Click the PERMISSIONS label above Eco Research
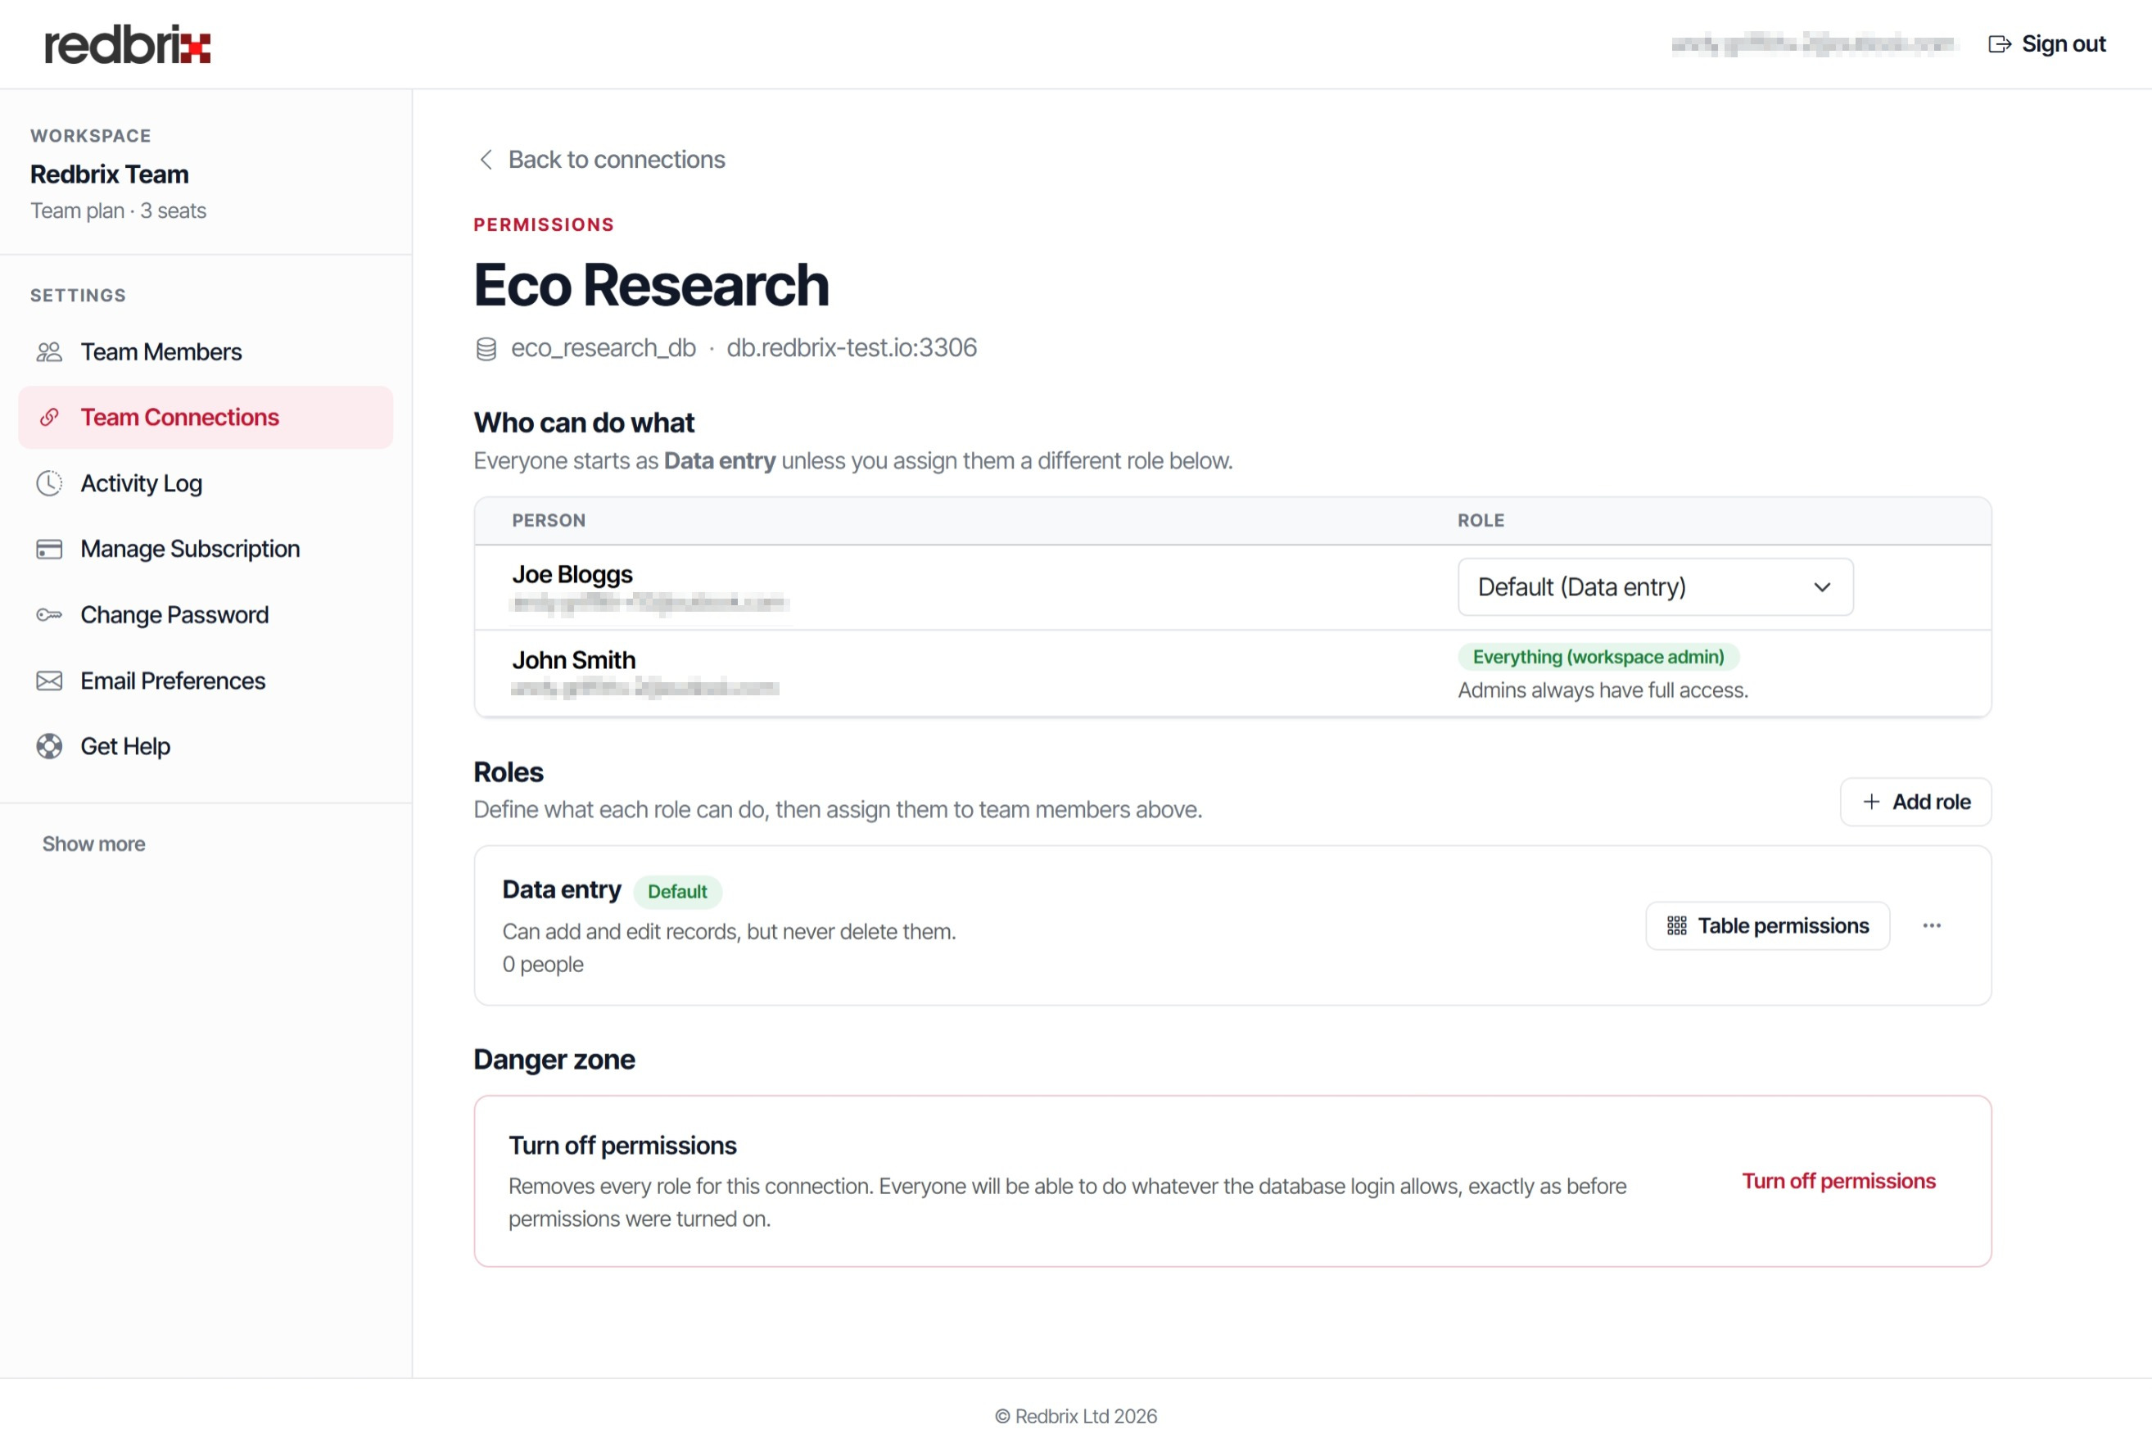2152x1452 pixels. 544,225
